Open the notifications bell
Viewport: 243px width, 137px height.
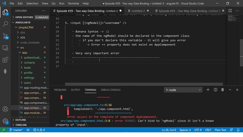(238, 130)
